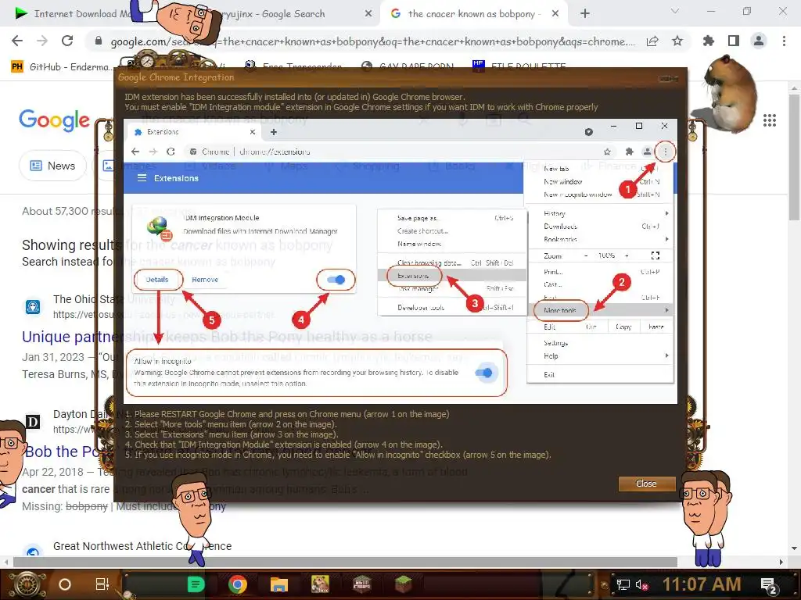Open a new Chrome tab

585,14
